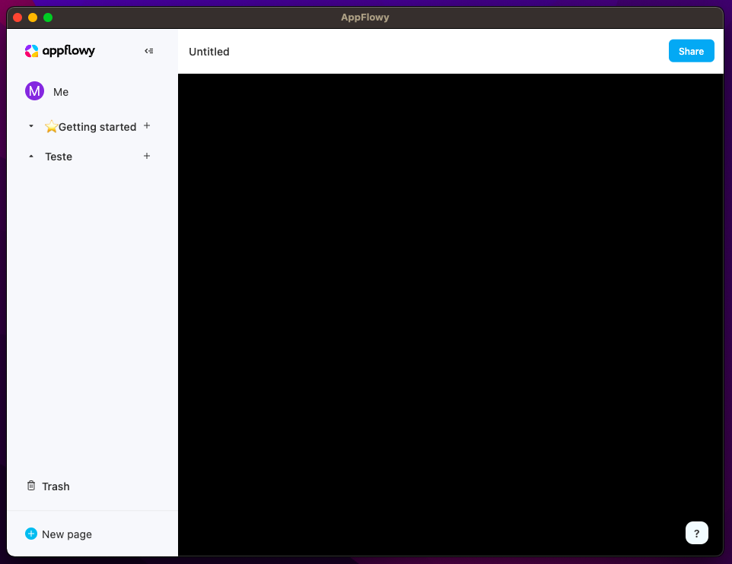Click the Share button
The image size is (732, 564).
[x=692, y=51]
